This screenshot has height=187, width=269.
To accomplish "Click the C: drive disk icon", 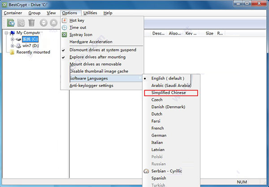I will [x=18, y=39].
